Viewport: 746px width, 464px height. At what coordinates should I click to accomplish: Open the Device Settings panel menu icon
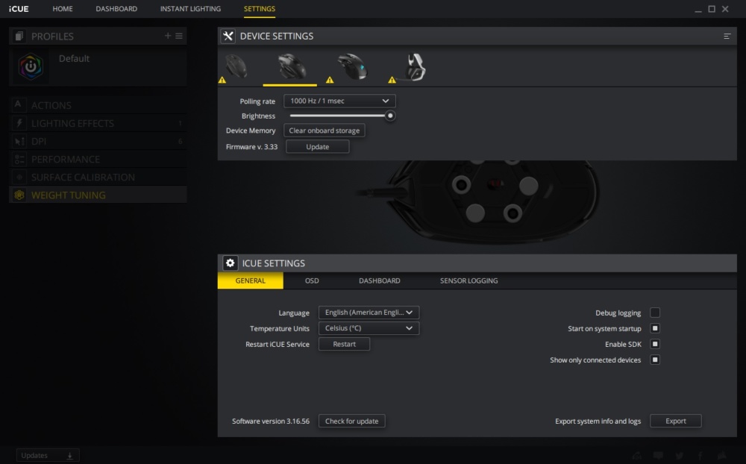[x=727, y=36]
